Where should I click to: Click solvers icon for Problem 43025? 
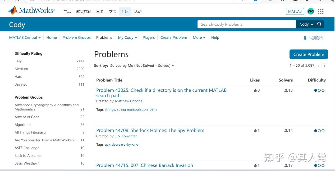(286, 90)
